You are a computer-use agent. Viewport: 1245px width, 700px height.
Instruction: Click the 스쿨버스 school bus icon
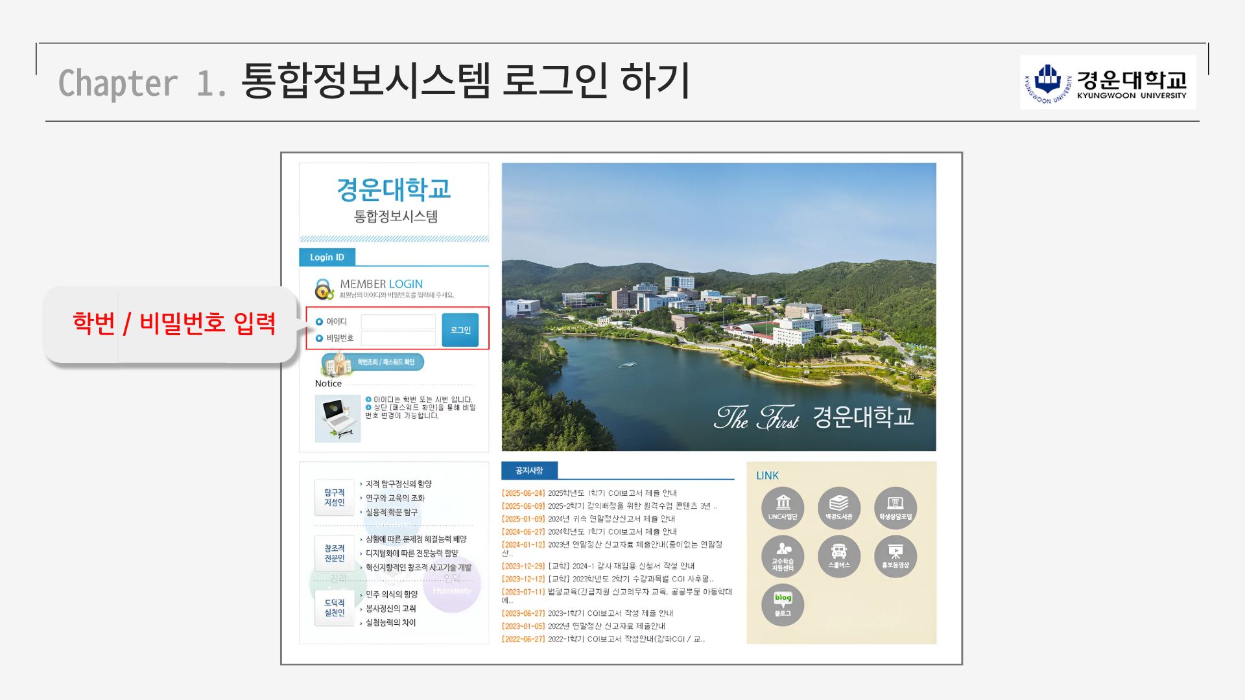tap(838, 556)
